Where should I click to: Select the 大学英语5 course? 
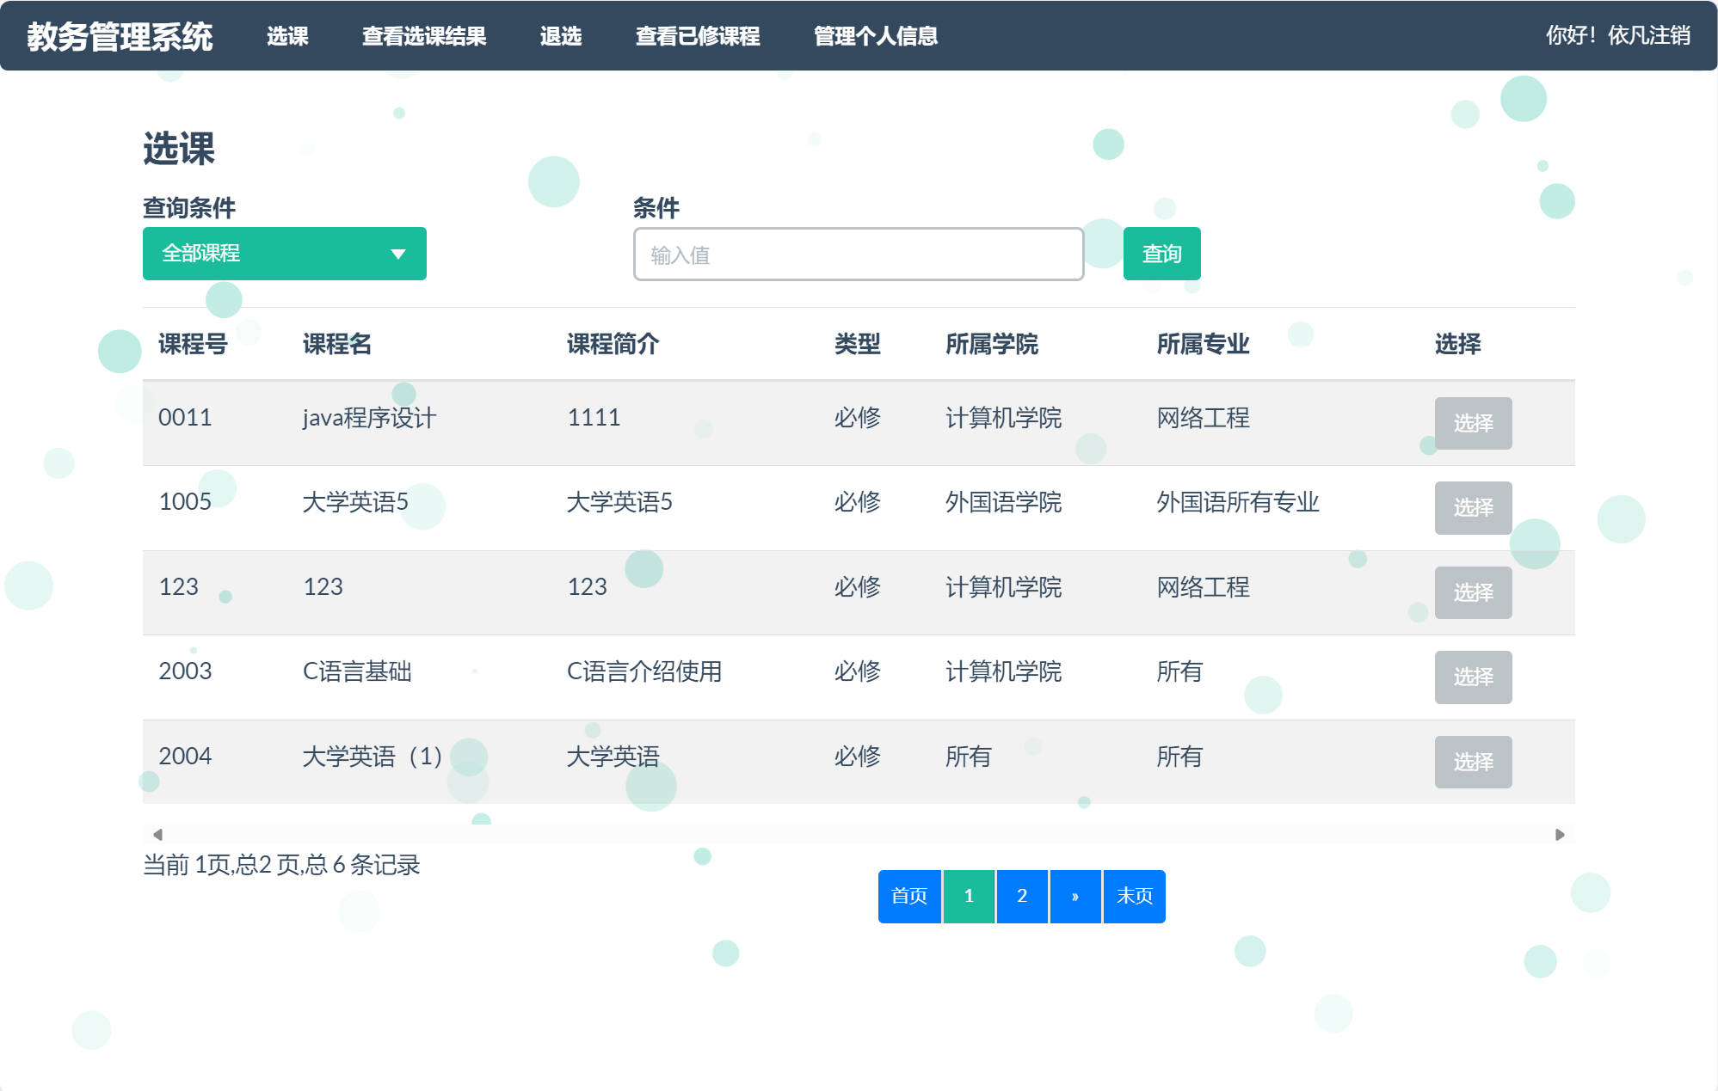pos(1473,508)
